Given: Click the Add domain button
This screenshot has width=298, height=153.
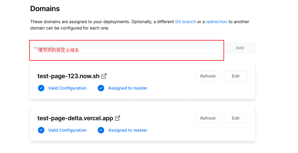Looking at the screenshot, I should (240, 48).
